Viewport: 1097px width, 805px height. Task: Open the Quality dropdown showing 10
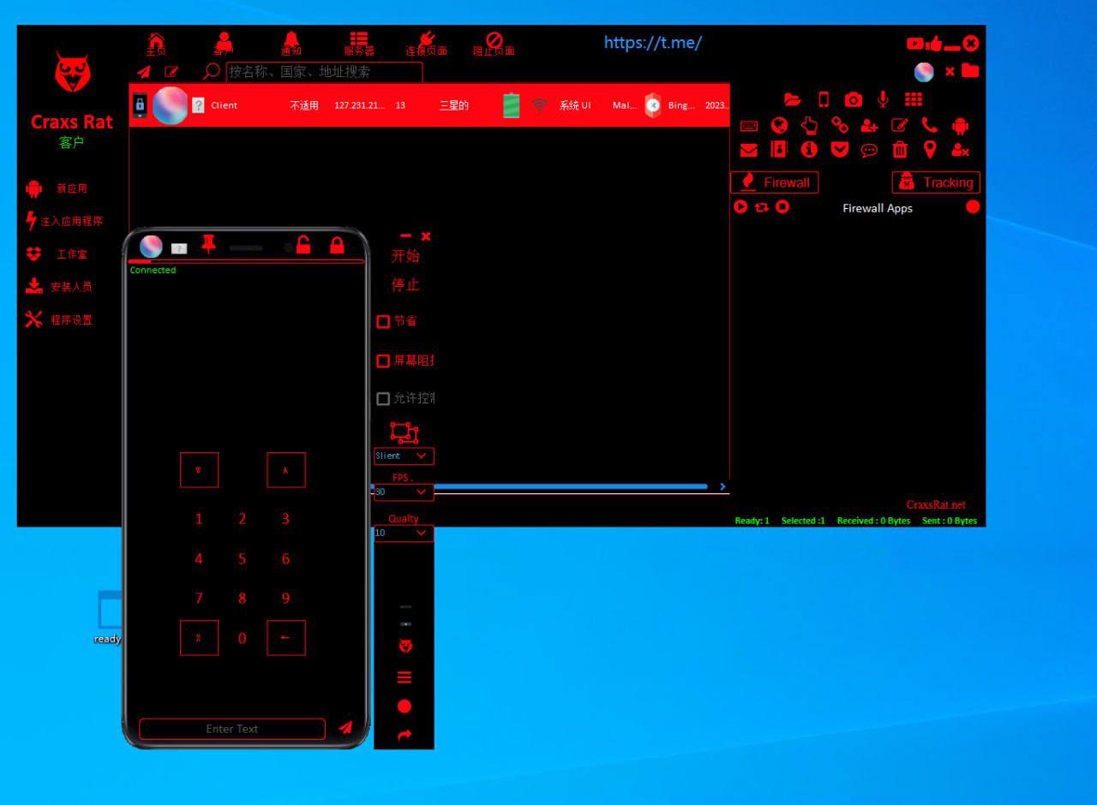[404, 534]
